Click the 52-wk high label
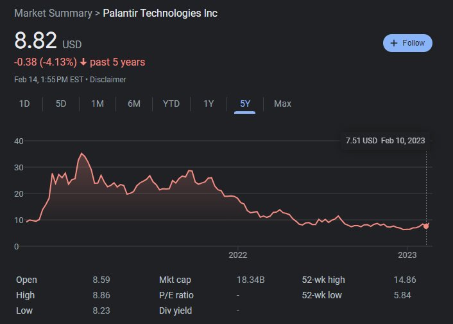This screenshot has width=453, height=324. [323, 280]
